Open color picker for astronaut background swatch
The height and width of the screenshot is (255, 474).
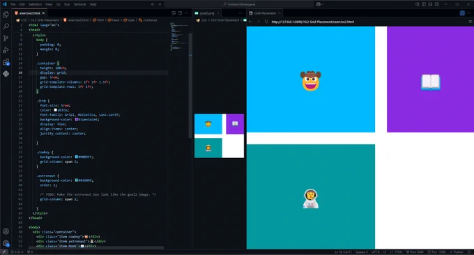tap(77, 180)
